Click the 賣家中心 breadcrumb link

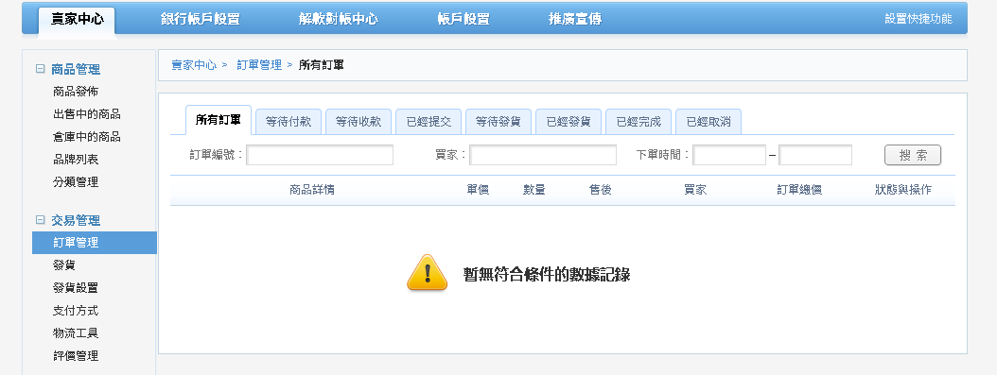[194, 65]
